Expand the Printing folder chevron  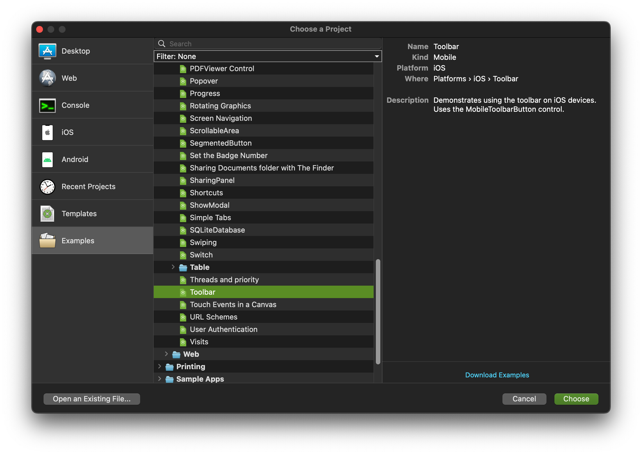(x=159, y=366)
